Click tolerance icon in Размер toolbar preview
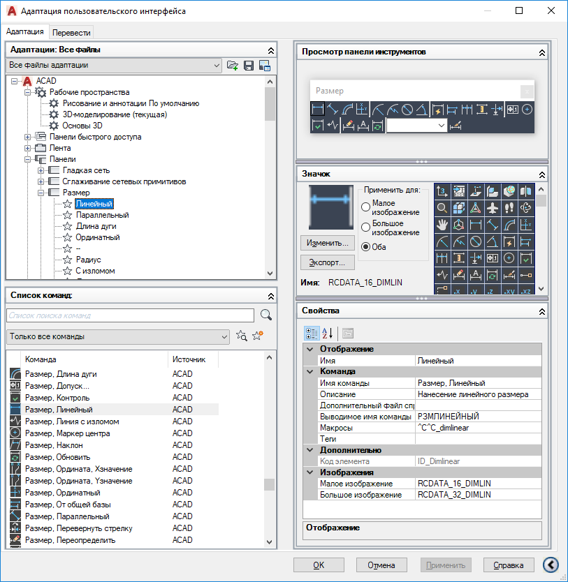The width and height of the screenshot is (568, 582). [513, 109]
